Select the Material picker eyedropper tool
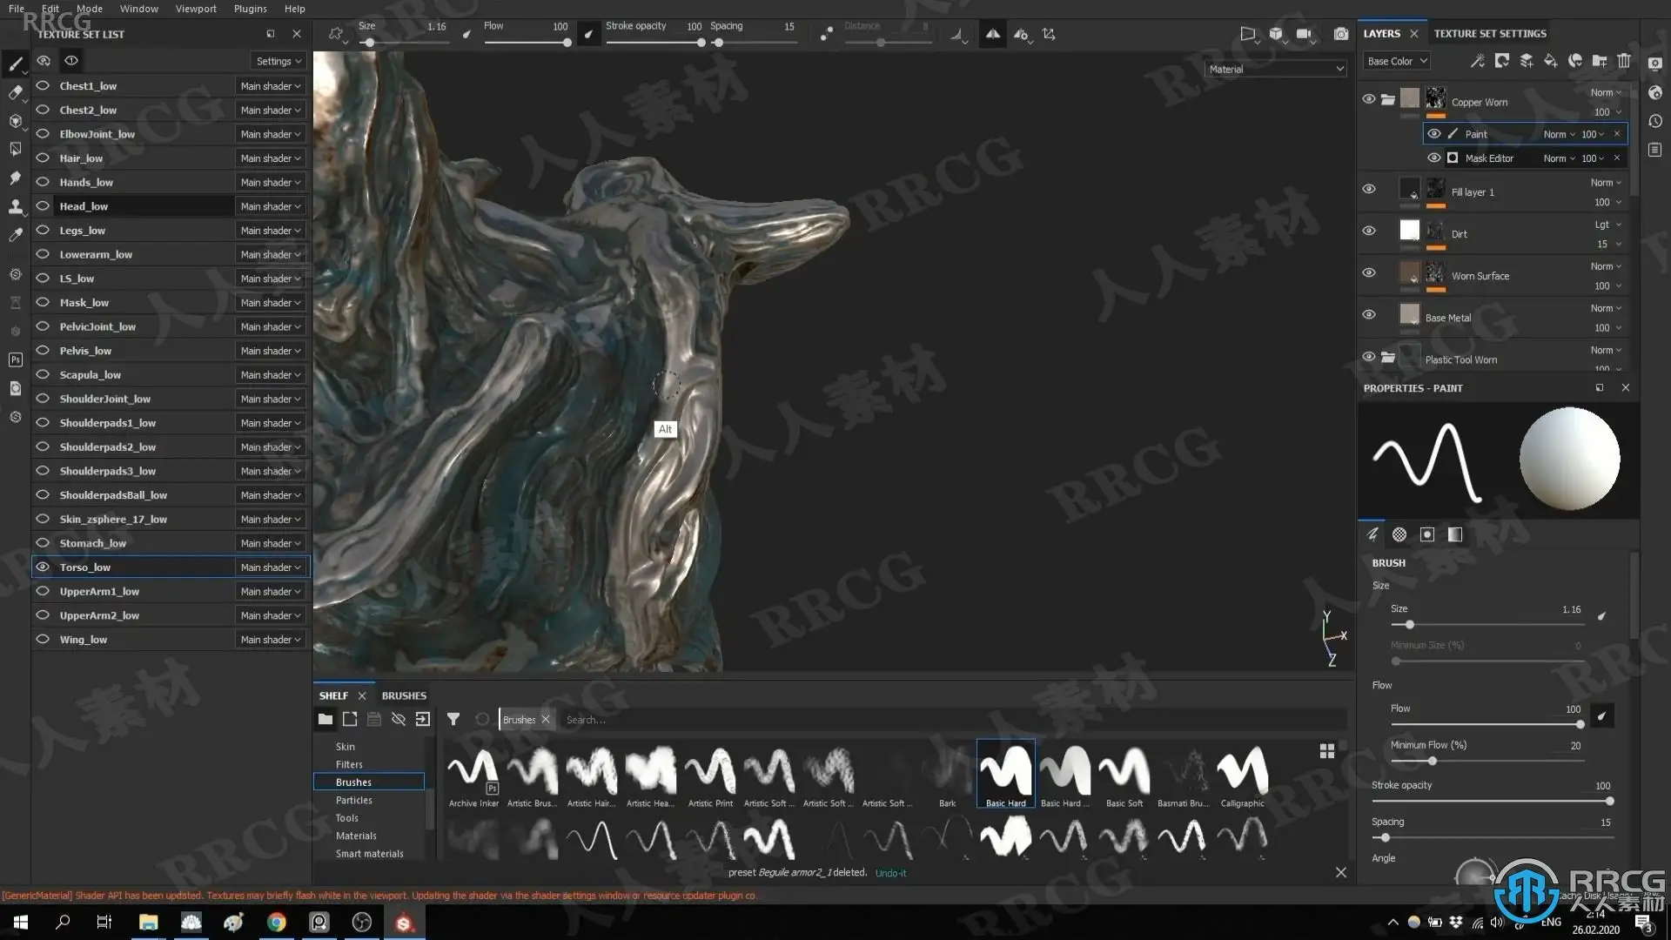 [x=15, y=235]
